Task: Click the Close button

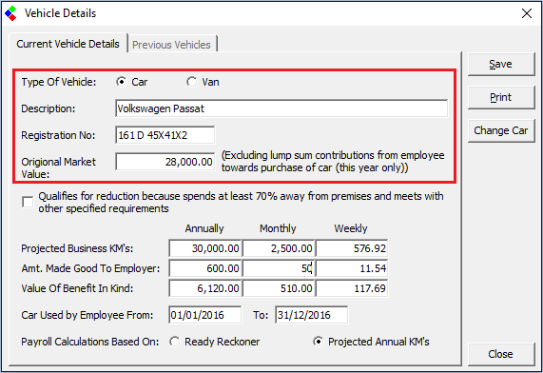Action: [x=501, y=354]
